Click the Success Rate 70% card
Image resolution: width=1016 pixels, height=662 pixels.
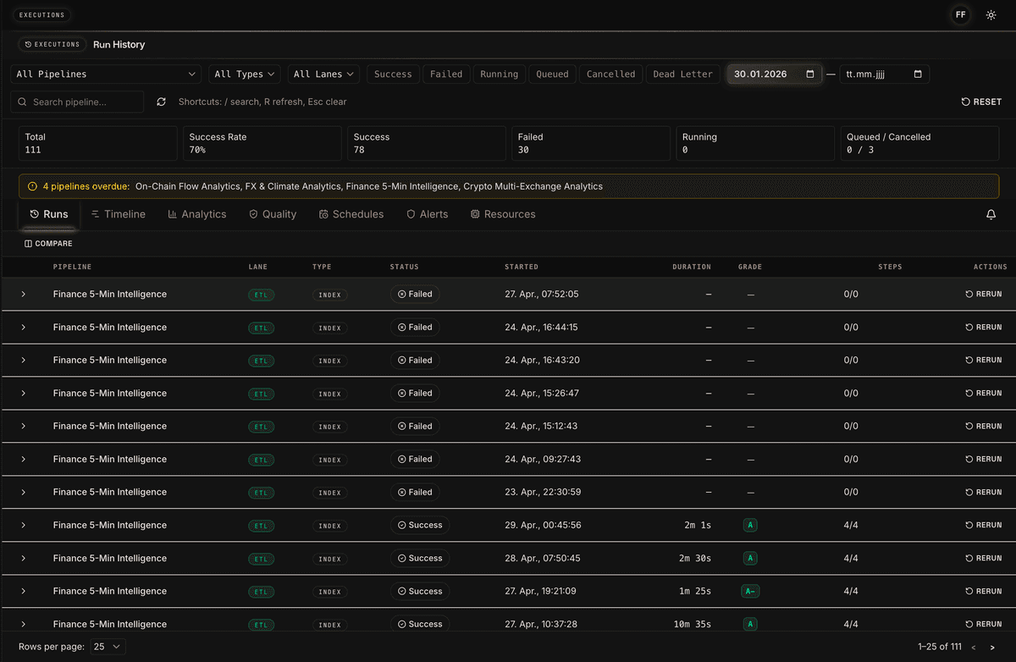262,144
